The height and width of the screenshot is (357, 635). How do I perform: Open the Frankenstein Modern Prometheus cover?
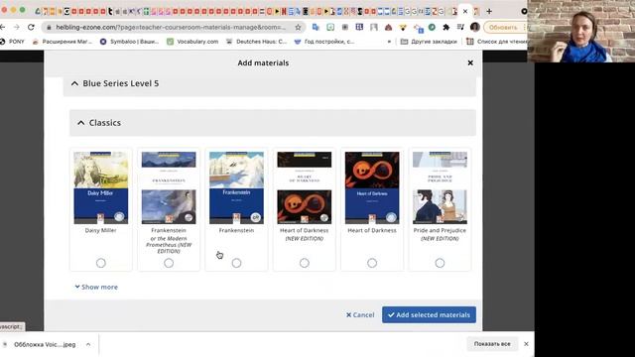169,187
